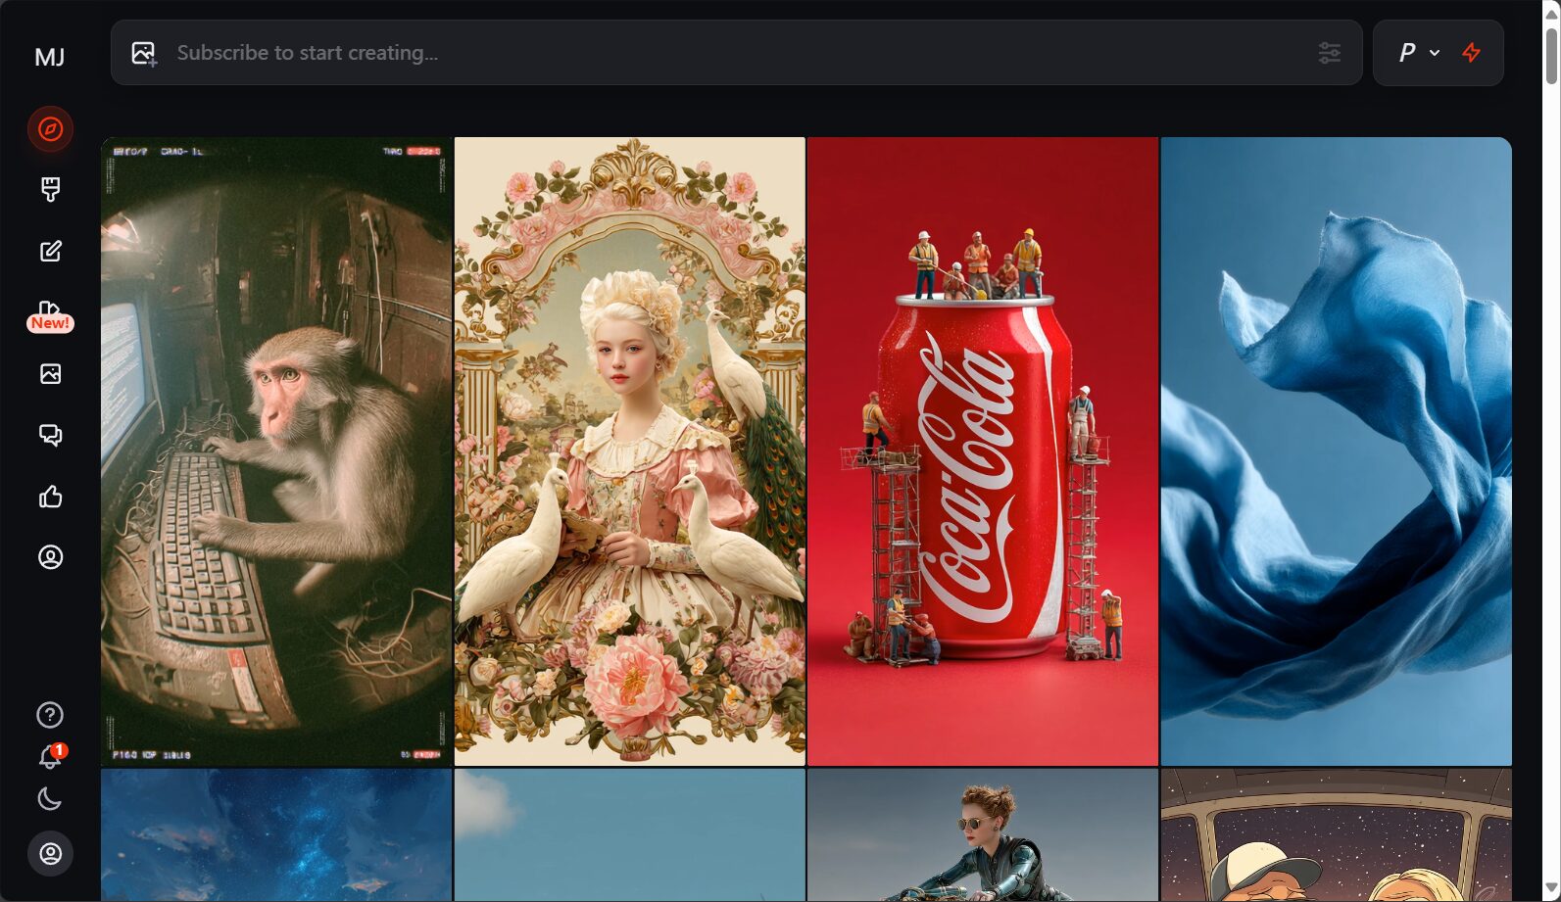
Task: Open the account avatar at sidebar bottom
Action: click(x=50, y=854)
